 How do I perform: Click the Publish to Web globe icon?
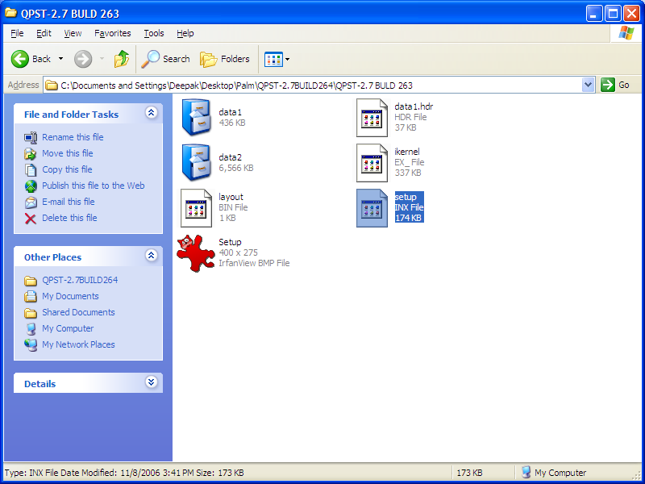click(x=31, y=186)
